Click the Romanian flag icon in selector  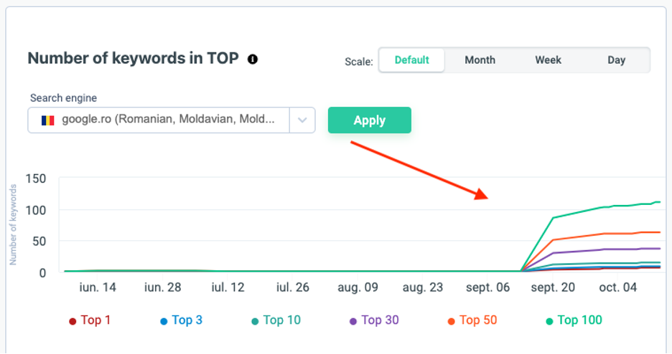pyautogui.click(x=47, y=120)
